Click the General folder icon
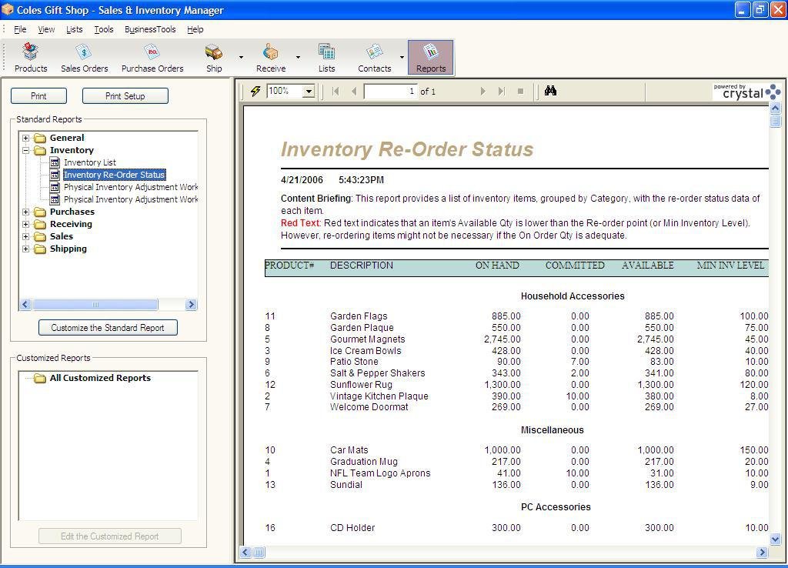The image size is (788, 568). 40,138
